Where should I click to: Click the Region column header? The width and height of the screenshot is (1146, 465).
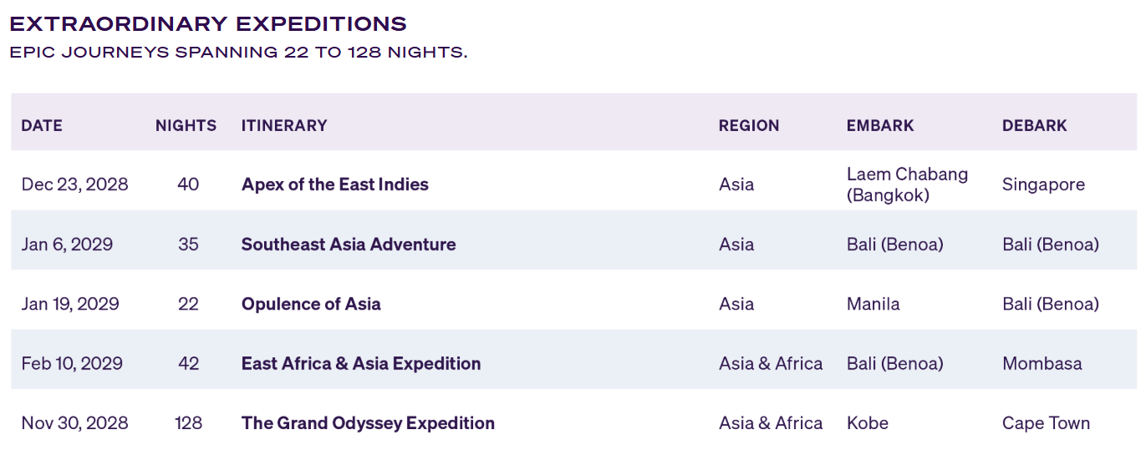[x=749, y=126]
